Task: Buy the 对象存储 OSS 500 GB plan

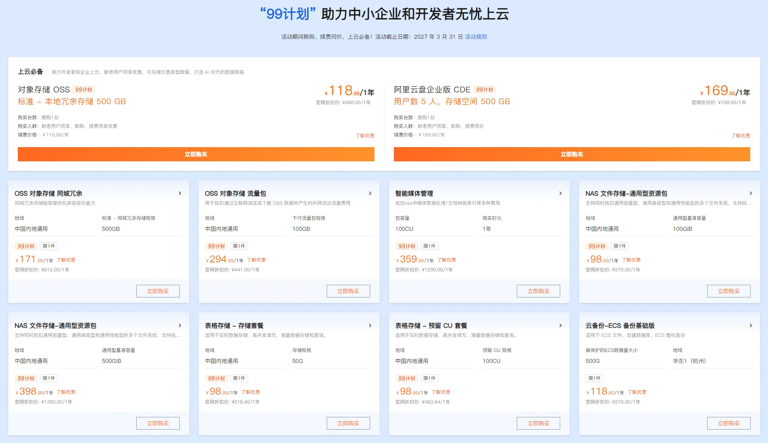Action: pos(196,154)
